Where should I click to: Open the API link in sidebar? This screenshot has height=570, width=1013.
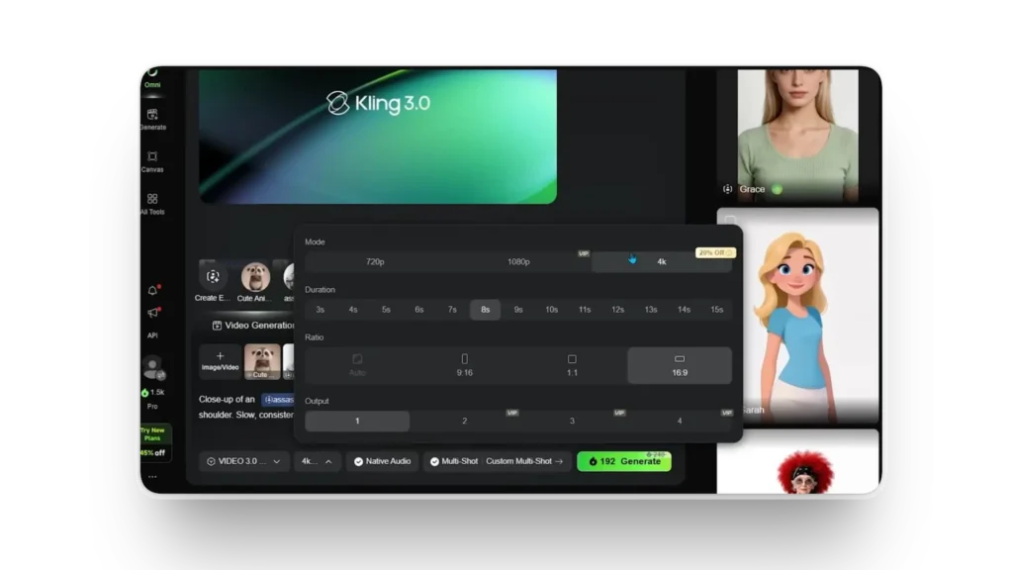pyautogui.click(x=152, y=335)
